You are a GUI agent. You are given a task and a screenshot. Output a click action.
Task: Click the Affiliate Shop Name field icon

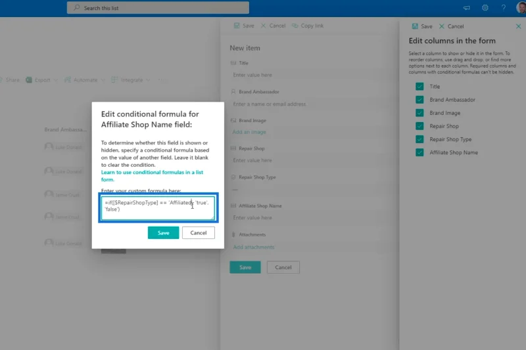233,206
